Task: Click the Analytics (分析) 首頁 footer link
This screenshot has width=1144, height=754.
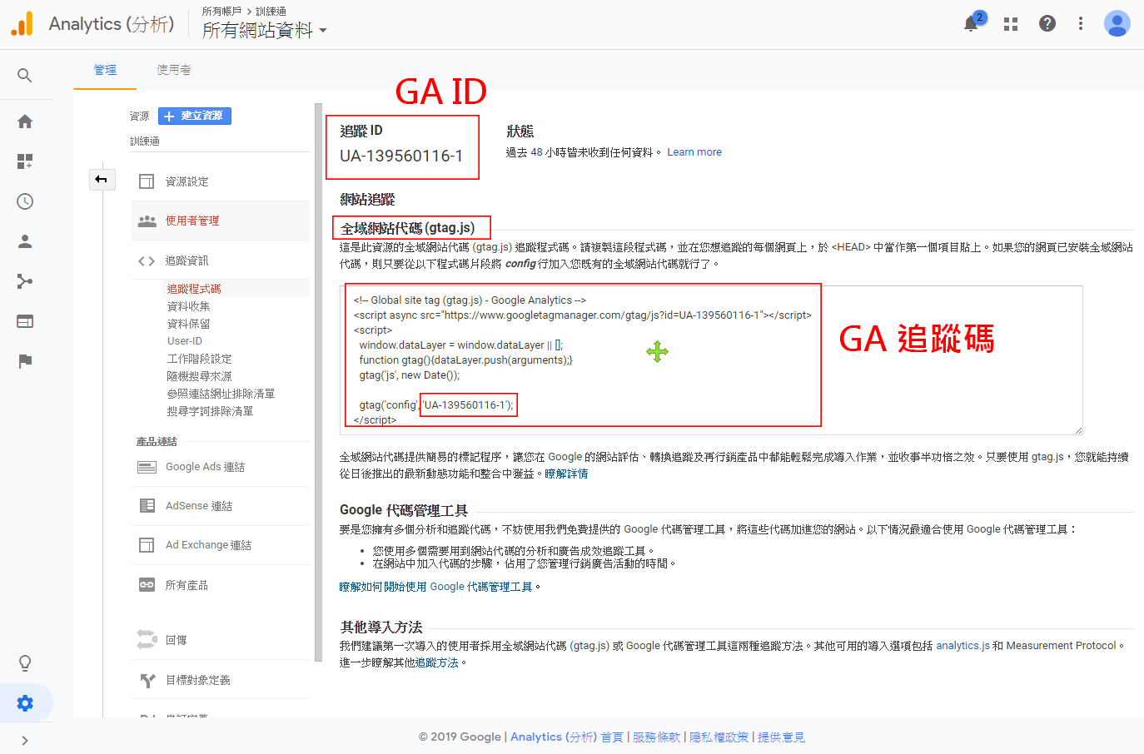Action: coord(566,737)
